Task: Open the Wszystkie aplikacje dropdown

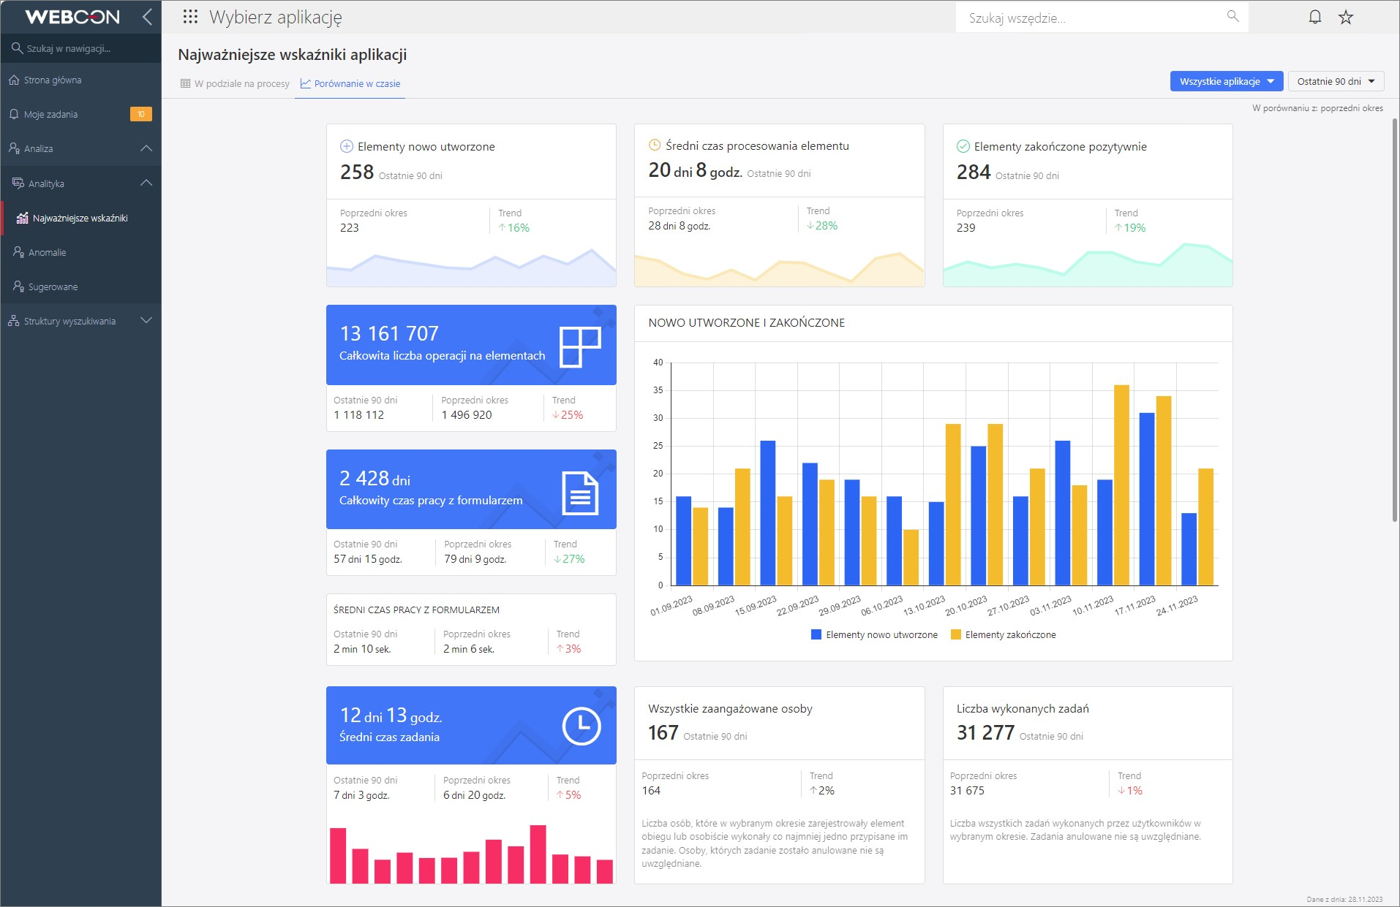Action: pos(1227,81)
